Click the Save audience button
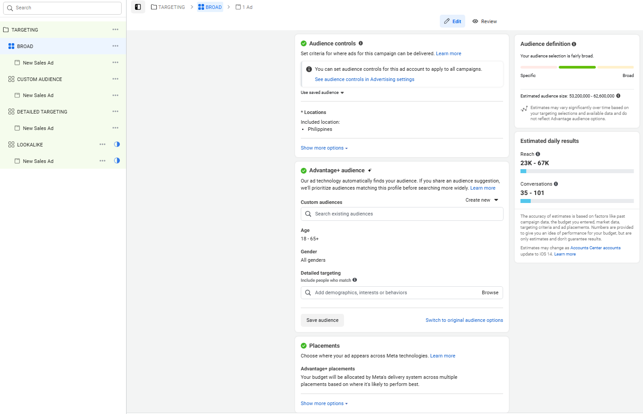 click(322, 320)
